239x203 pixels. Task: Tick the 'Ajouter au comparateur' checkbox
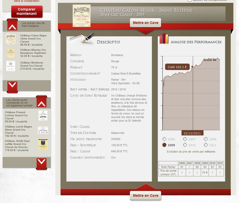tap(190, 1)
